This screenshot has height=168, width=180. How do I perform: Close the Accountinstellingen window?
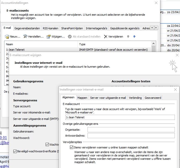156,3
